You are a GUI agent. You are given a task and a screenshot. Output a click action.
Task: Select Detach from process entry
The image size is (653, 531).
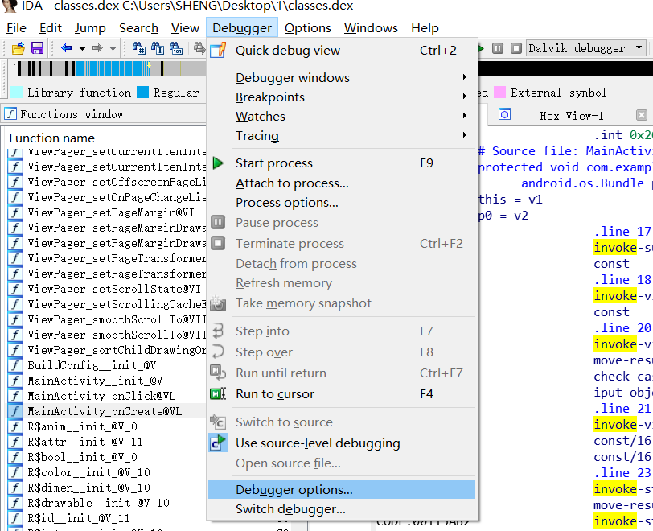click(x=343, y=263)
